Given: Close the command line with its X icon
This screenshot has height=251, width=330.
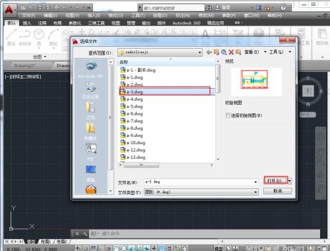Looking at the screenshot, I should pyautogui.click(x=77, y=234).
